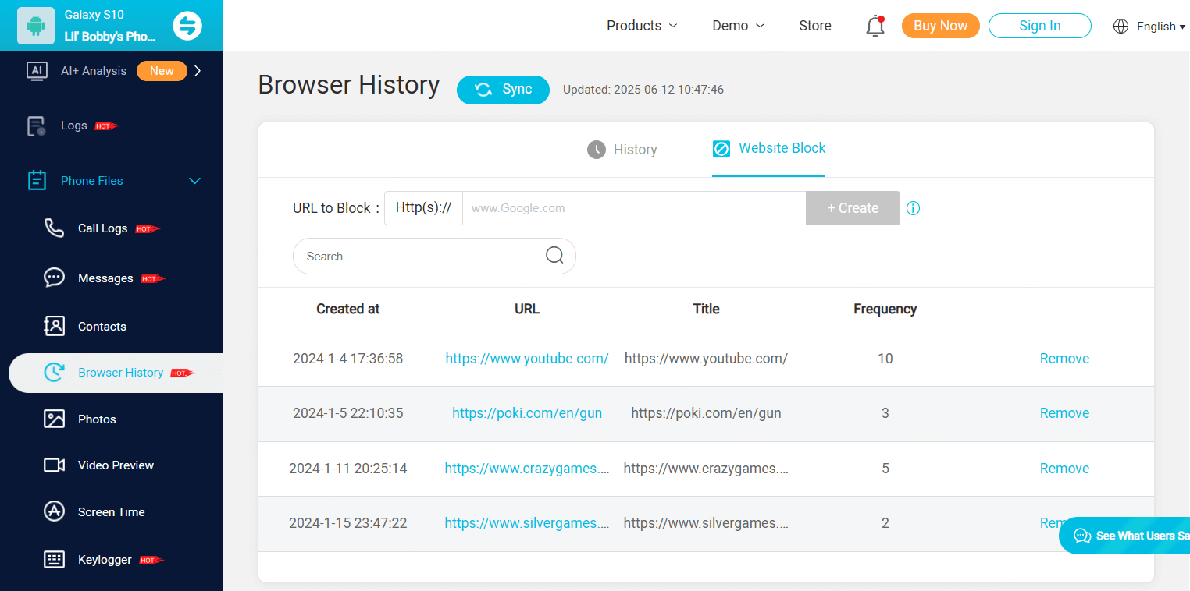Click the Frequency column header
The height and width of the screenshot is (591, 1190).
click(885, 309)
